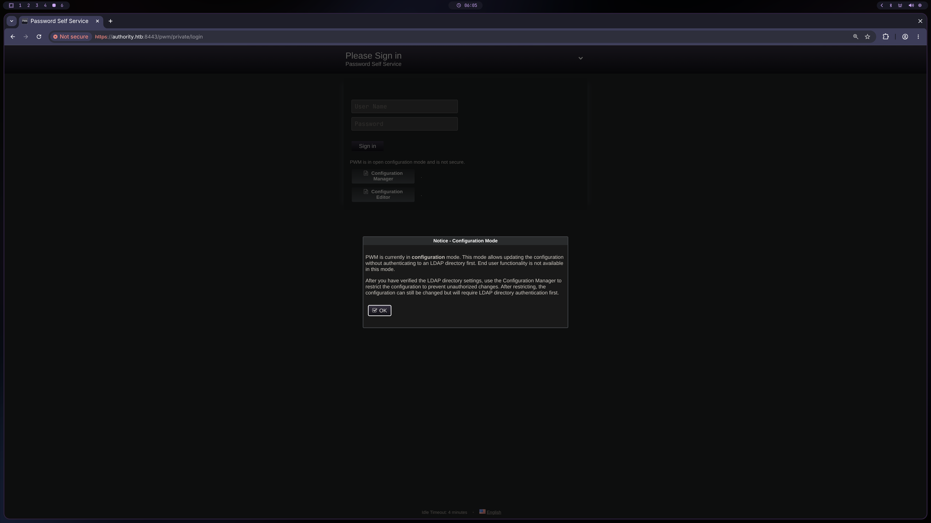
Task: Click the Please Sign in heading
Action: [x=373, y=56]
